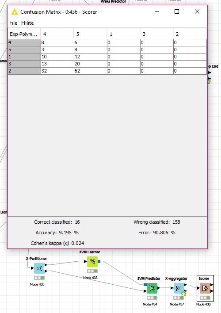Click the Exp-Polym... column header
The height and width of the screenshot is (313, 221).
click(24, 34)
